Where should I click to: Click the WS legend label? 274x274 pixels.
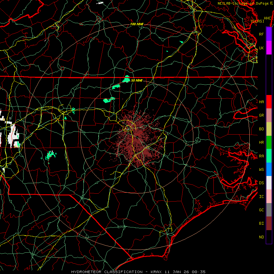[262, 170]
